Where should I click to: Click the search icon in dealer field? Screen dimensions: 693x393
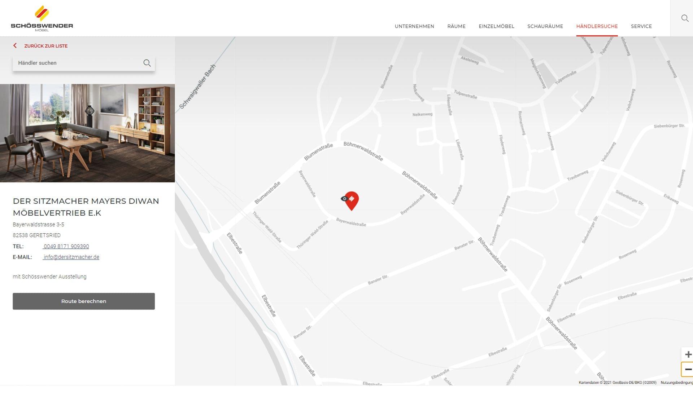pos(147,63)
